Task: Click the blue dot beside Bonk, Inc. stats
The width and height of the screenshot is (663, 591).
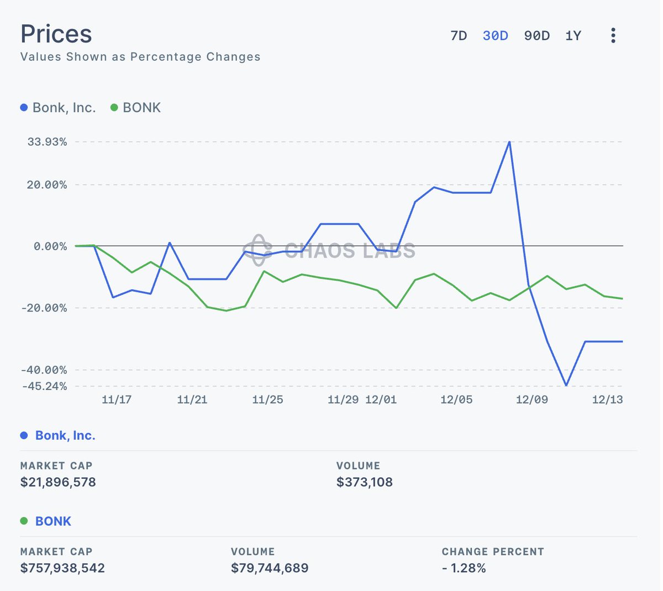Action: (24, 435)
